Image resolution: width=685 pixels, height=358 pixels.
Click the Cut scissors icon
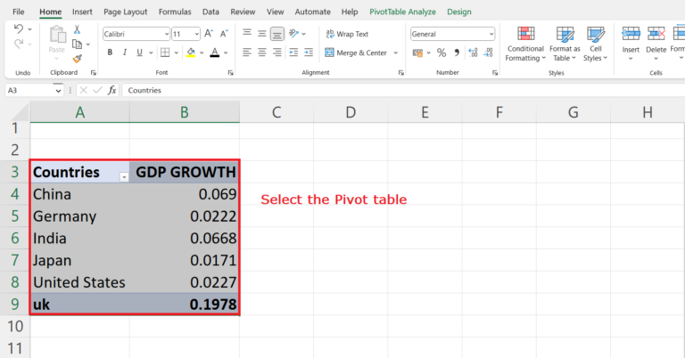tap(77, 29)
